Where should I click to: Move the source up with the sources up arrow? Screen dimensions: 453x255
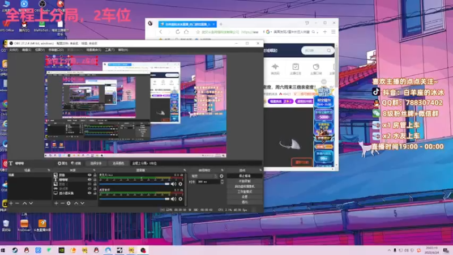(x=76, y=203)
